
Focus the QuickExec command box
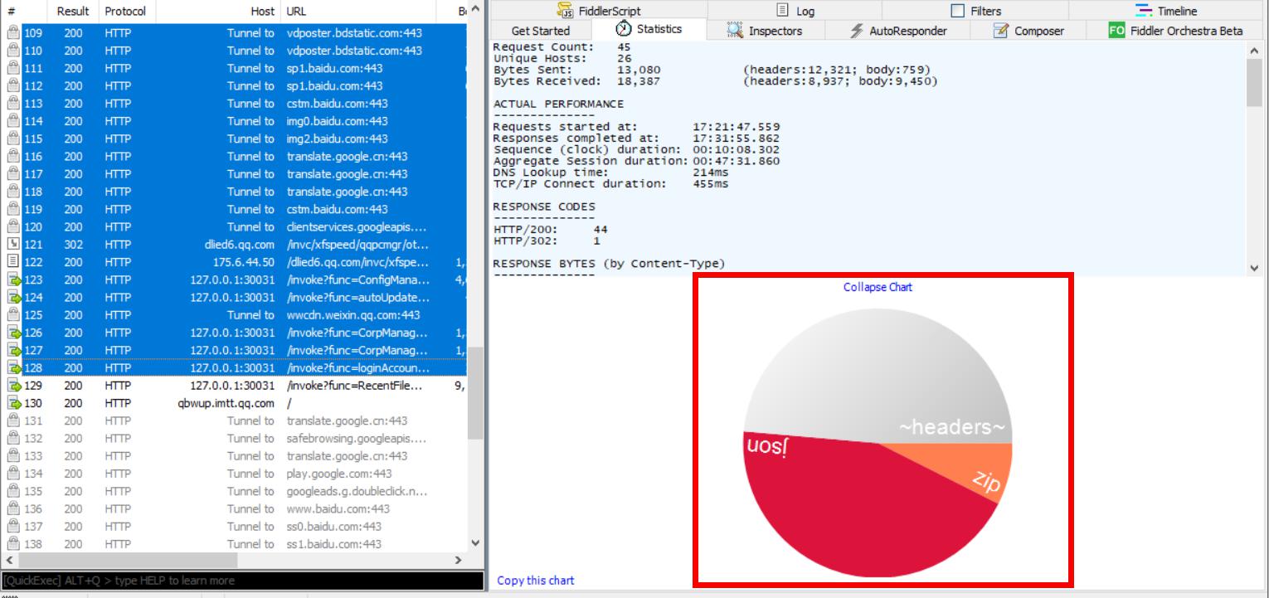241,581
